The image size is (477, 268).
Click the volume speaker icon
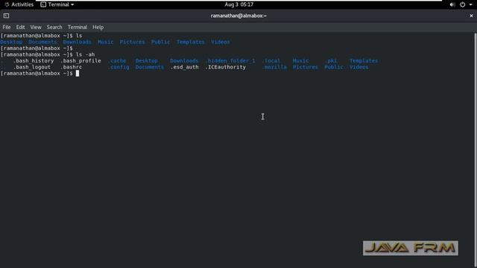pyautogui.click(x=452, y=4)
